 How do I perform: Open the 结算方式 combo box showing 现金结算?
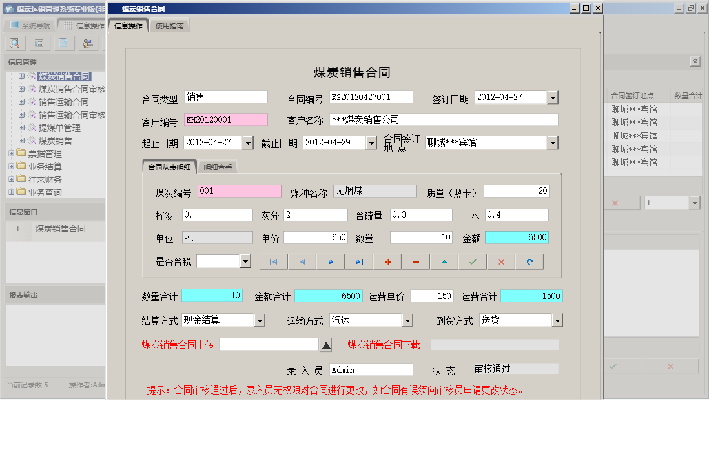pos(260,320)
